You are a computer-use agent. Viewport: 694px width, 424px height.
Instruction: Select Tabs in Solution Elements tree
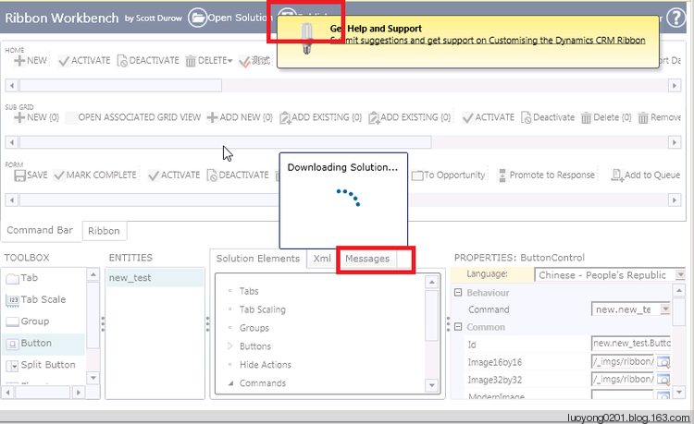[249, 291]
